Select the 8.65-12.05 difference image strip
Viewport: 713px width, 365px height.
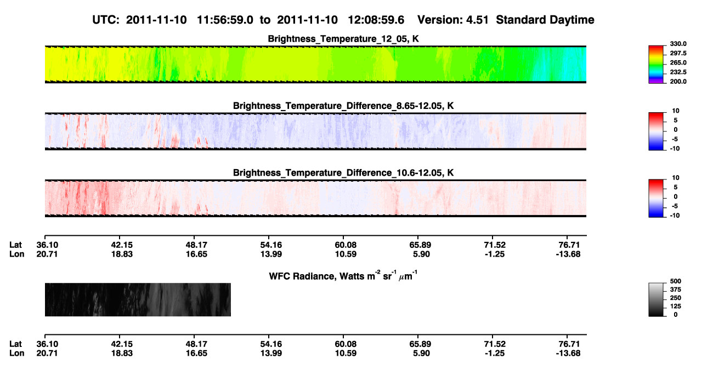click(315, 131)
